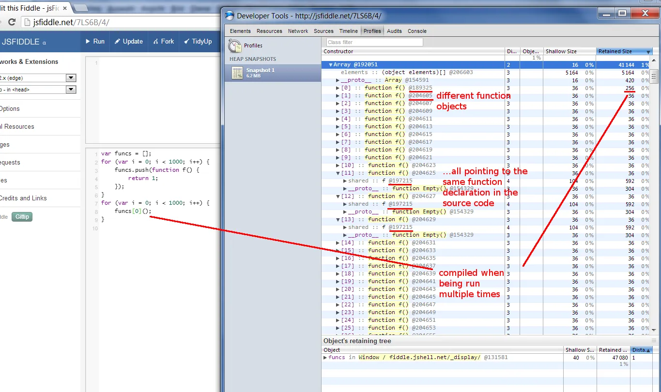661x392 pixels.
Task: Collapse the [12] function f() row
Action: click(x=338, y=196)
